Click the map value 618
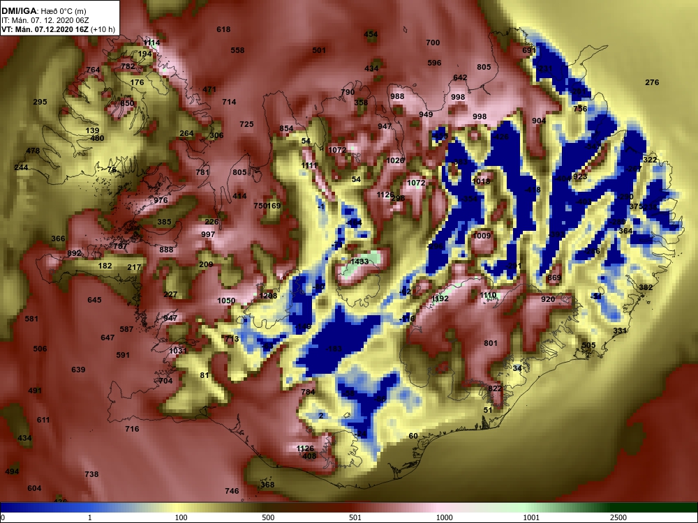Screen dimensions: 698x523 223,29
